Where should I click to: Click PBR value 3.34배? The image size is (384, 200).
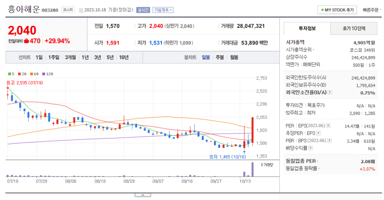tap(353, 141)
